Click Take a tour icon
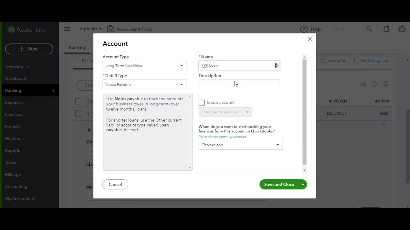This screenshot has width=410, height=230. pyautogui.click(x=323, y=60)
